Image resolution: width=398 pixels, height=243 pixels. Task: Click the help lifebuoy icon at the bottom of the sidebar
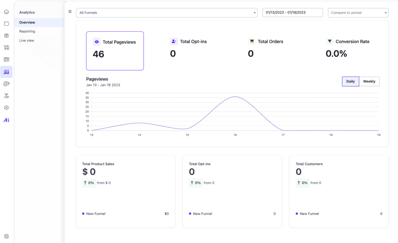pyautogui.click(x=6, y=236)
